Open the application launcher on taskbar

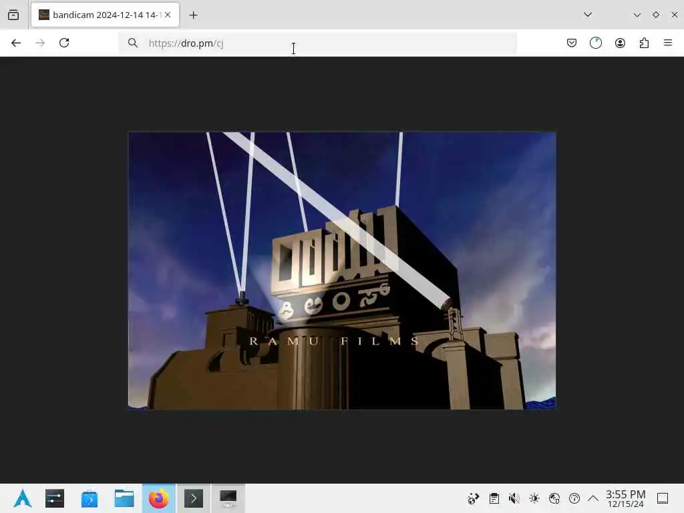[x=22, y=498]
